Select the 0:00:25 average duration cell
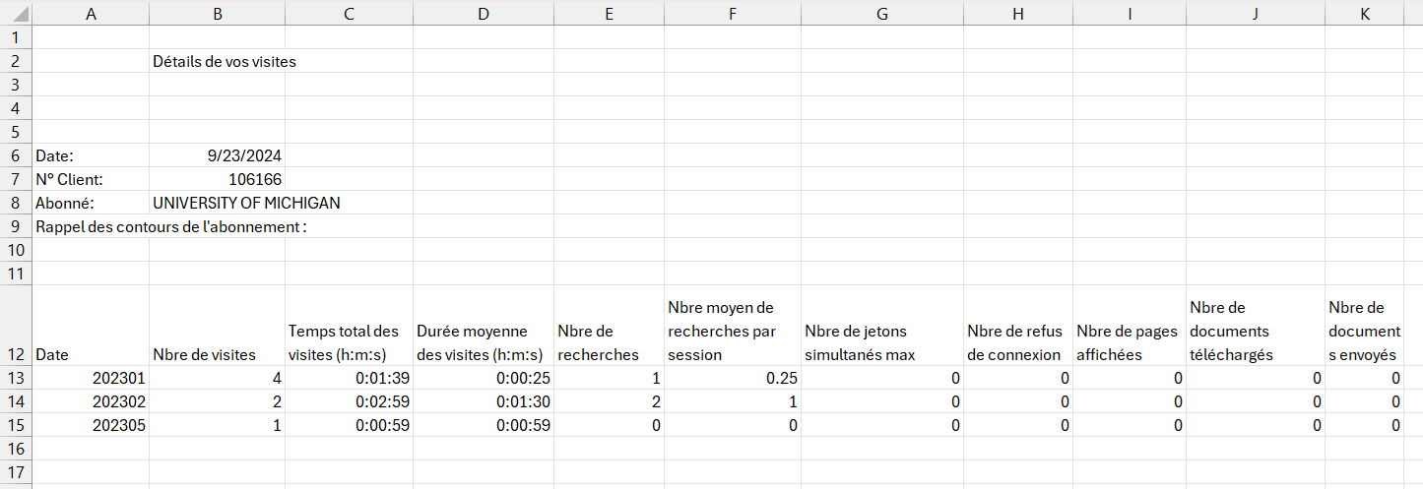 [485, 378]
